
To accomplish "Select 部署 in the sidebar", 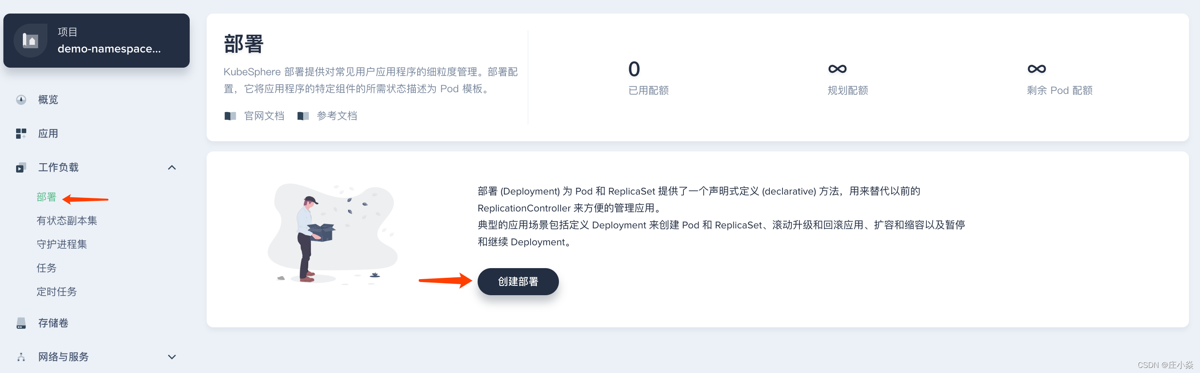I will [46, 197].
